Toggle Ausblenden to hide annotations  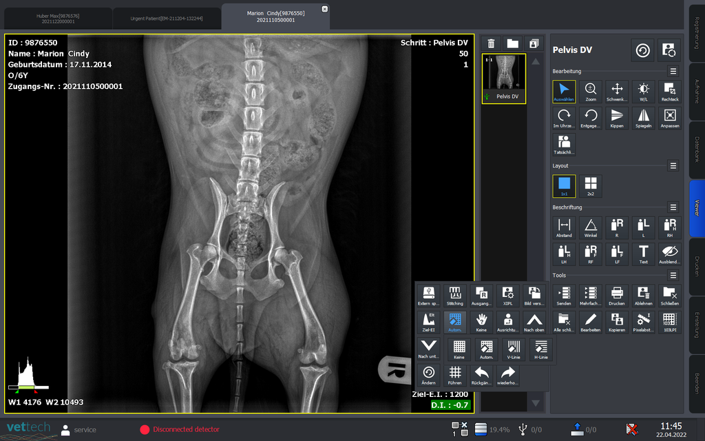coord(670,254)
